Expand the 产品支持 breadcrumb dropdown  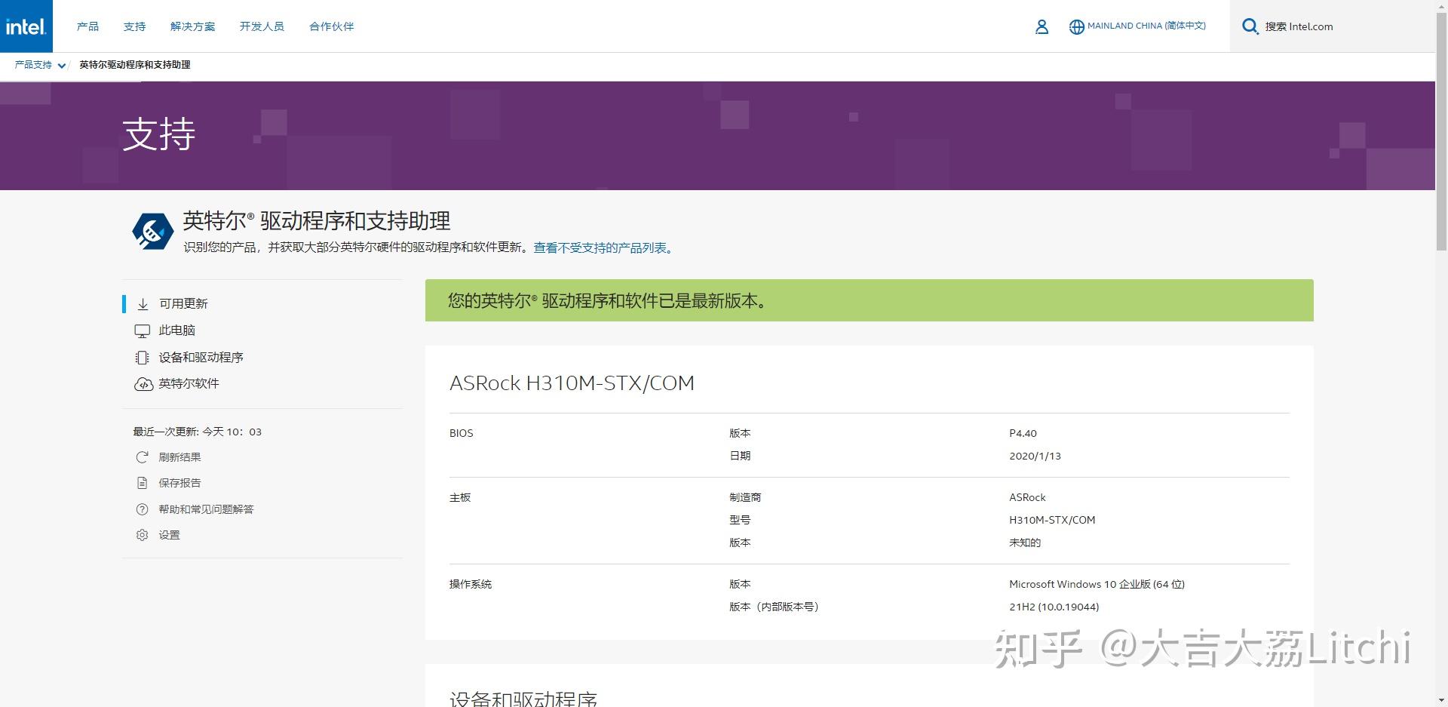62,66
